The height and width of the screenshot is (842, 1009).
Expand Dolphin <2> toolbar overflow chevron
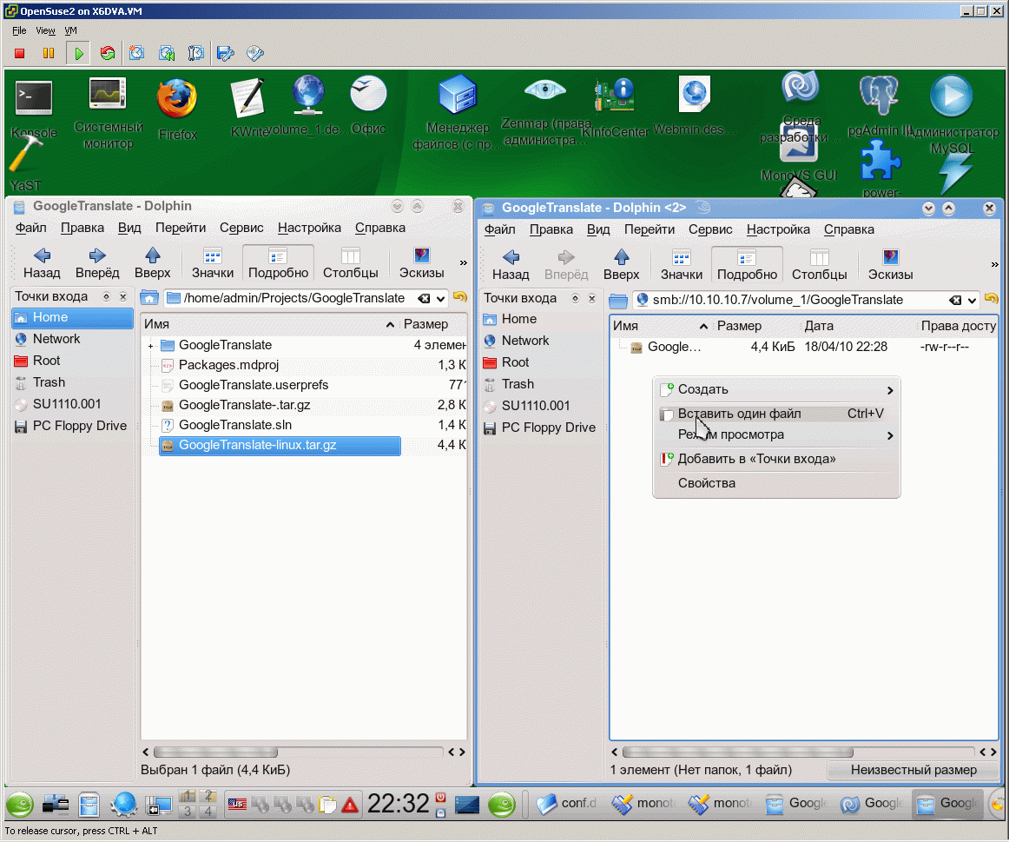(x=995, y=264)
